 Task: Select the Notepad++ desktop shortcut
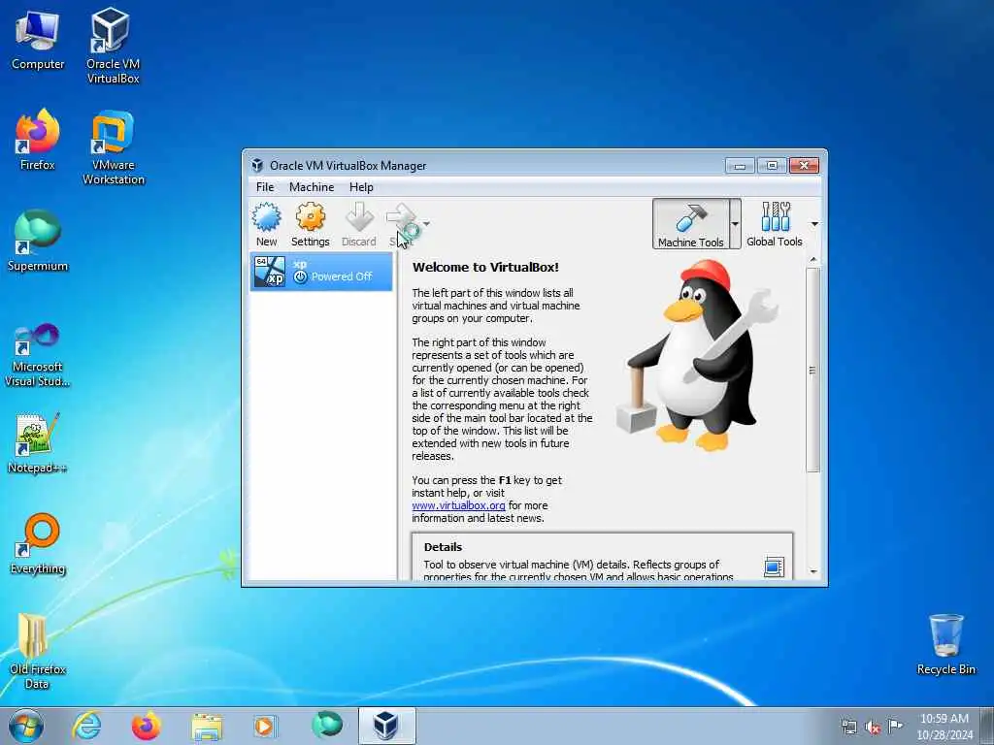(38, 442)
